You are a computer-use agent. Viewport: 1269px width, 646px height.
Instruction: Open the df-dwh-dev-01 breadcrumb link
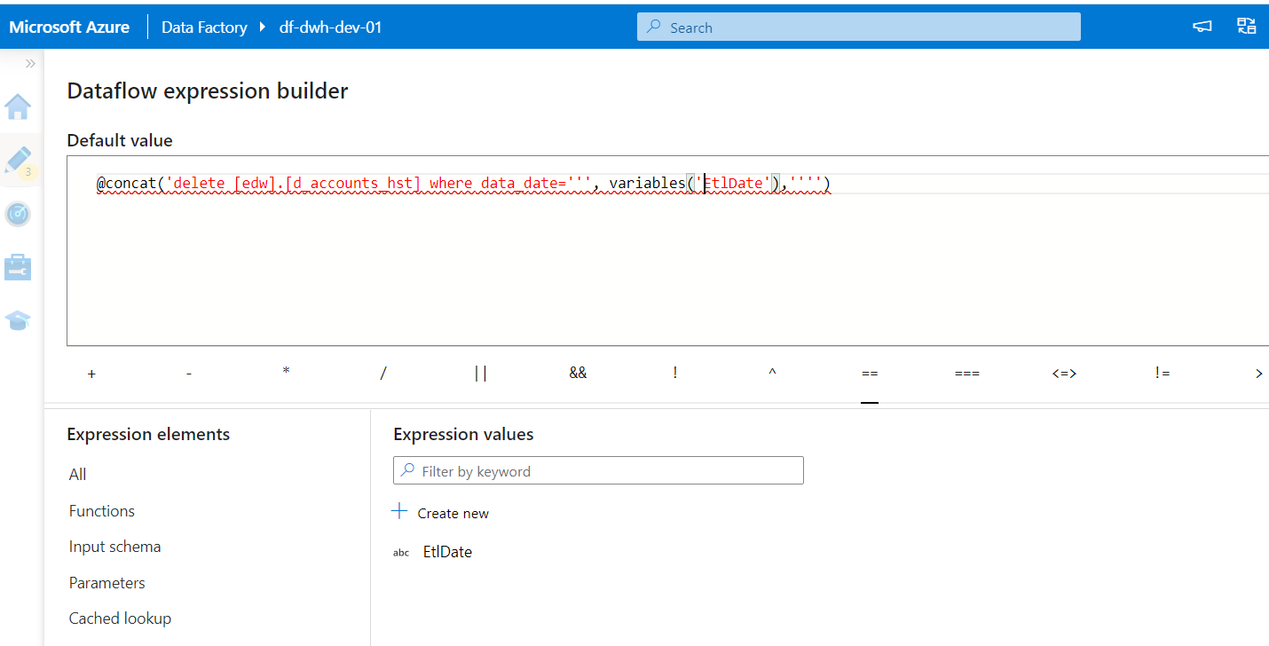pos(330,27)
